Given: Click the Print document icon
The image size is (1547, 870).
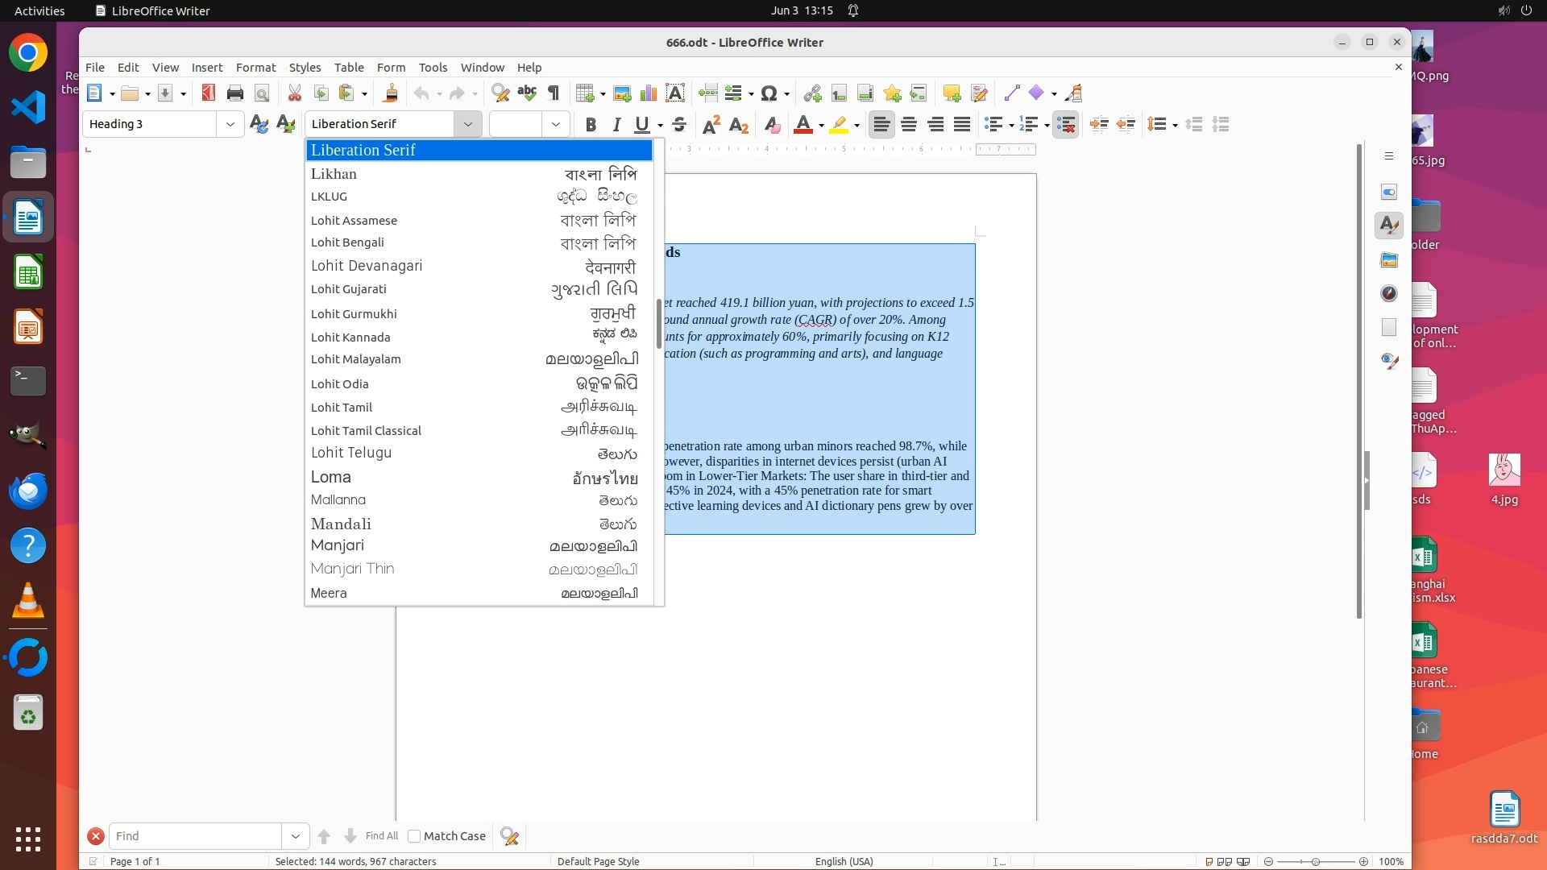Looking at the screenshot, I should coord(234,93).
